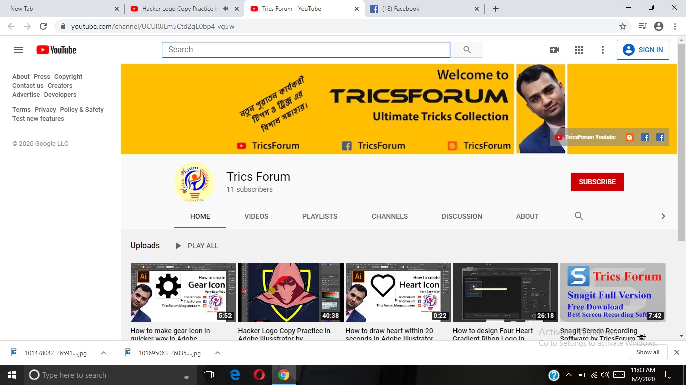Open Opera from the taskbar
This screenshot has height=385, width=686.
point(259,375)
